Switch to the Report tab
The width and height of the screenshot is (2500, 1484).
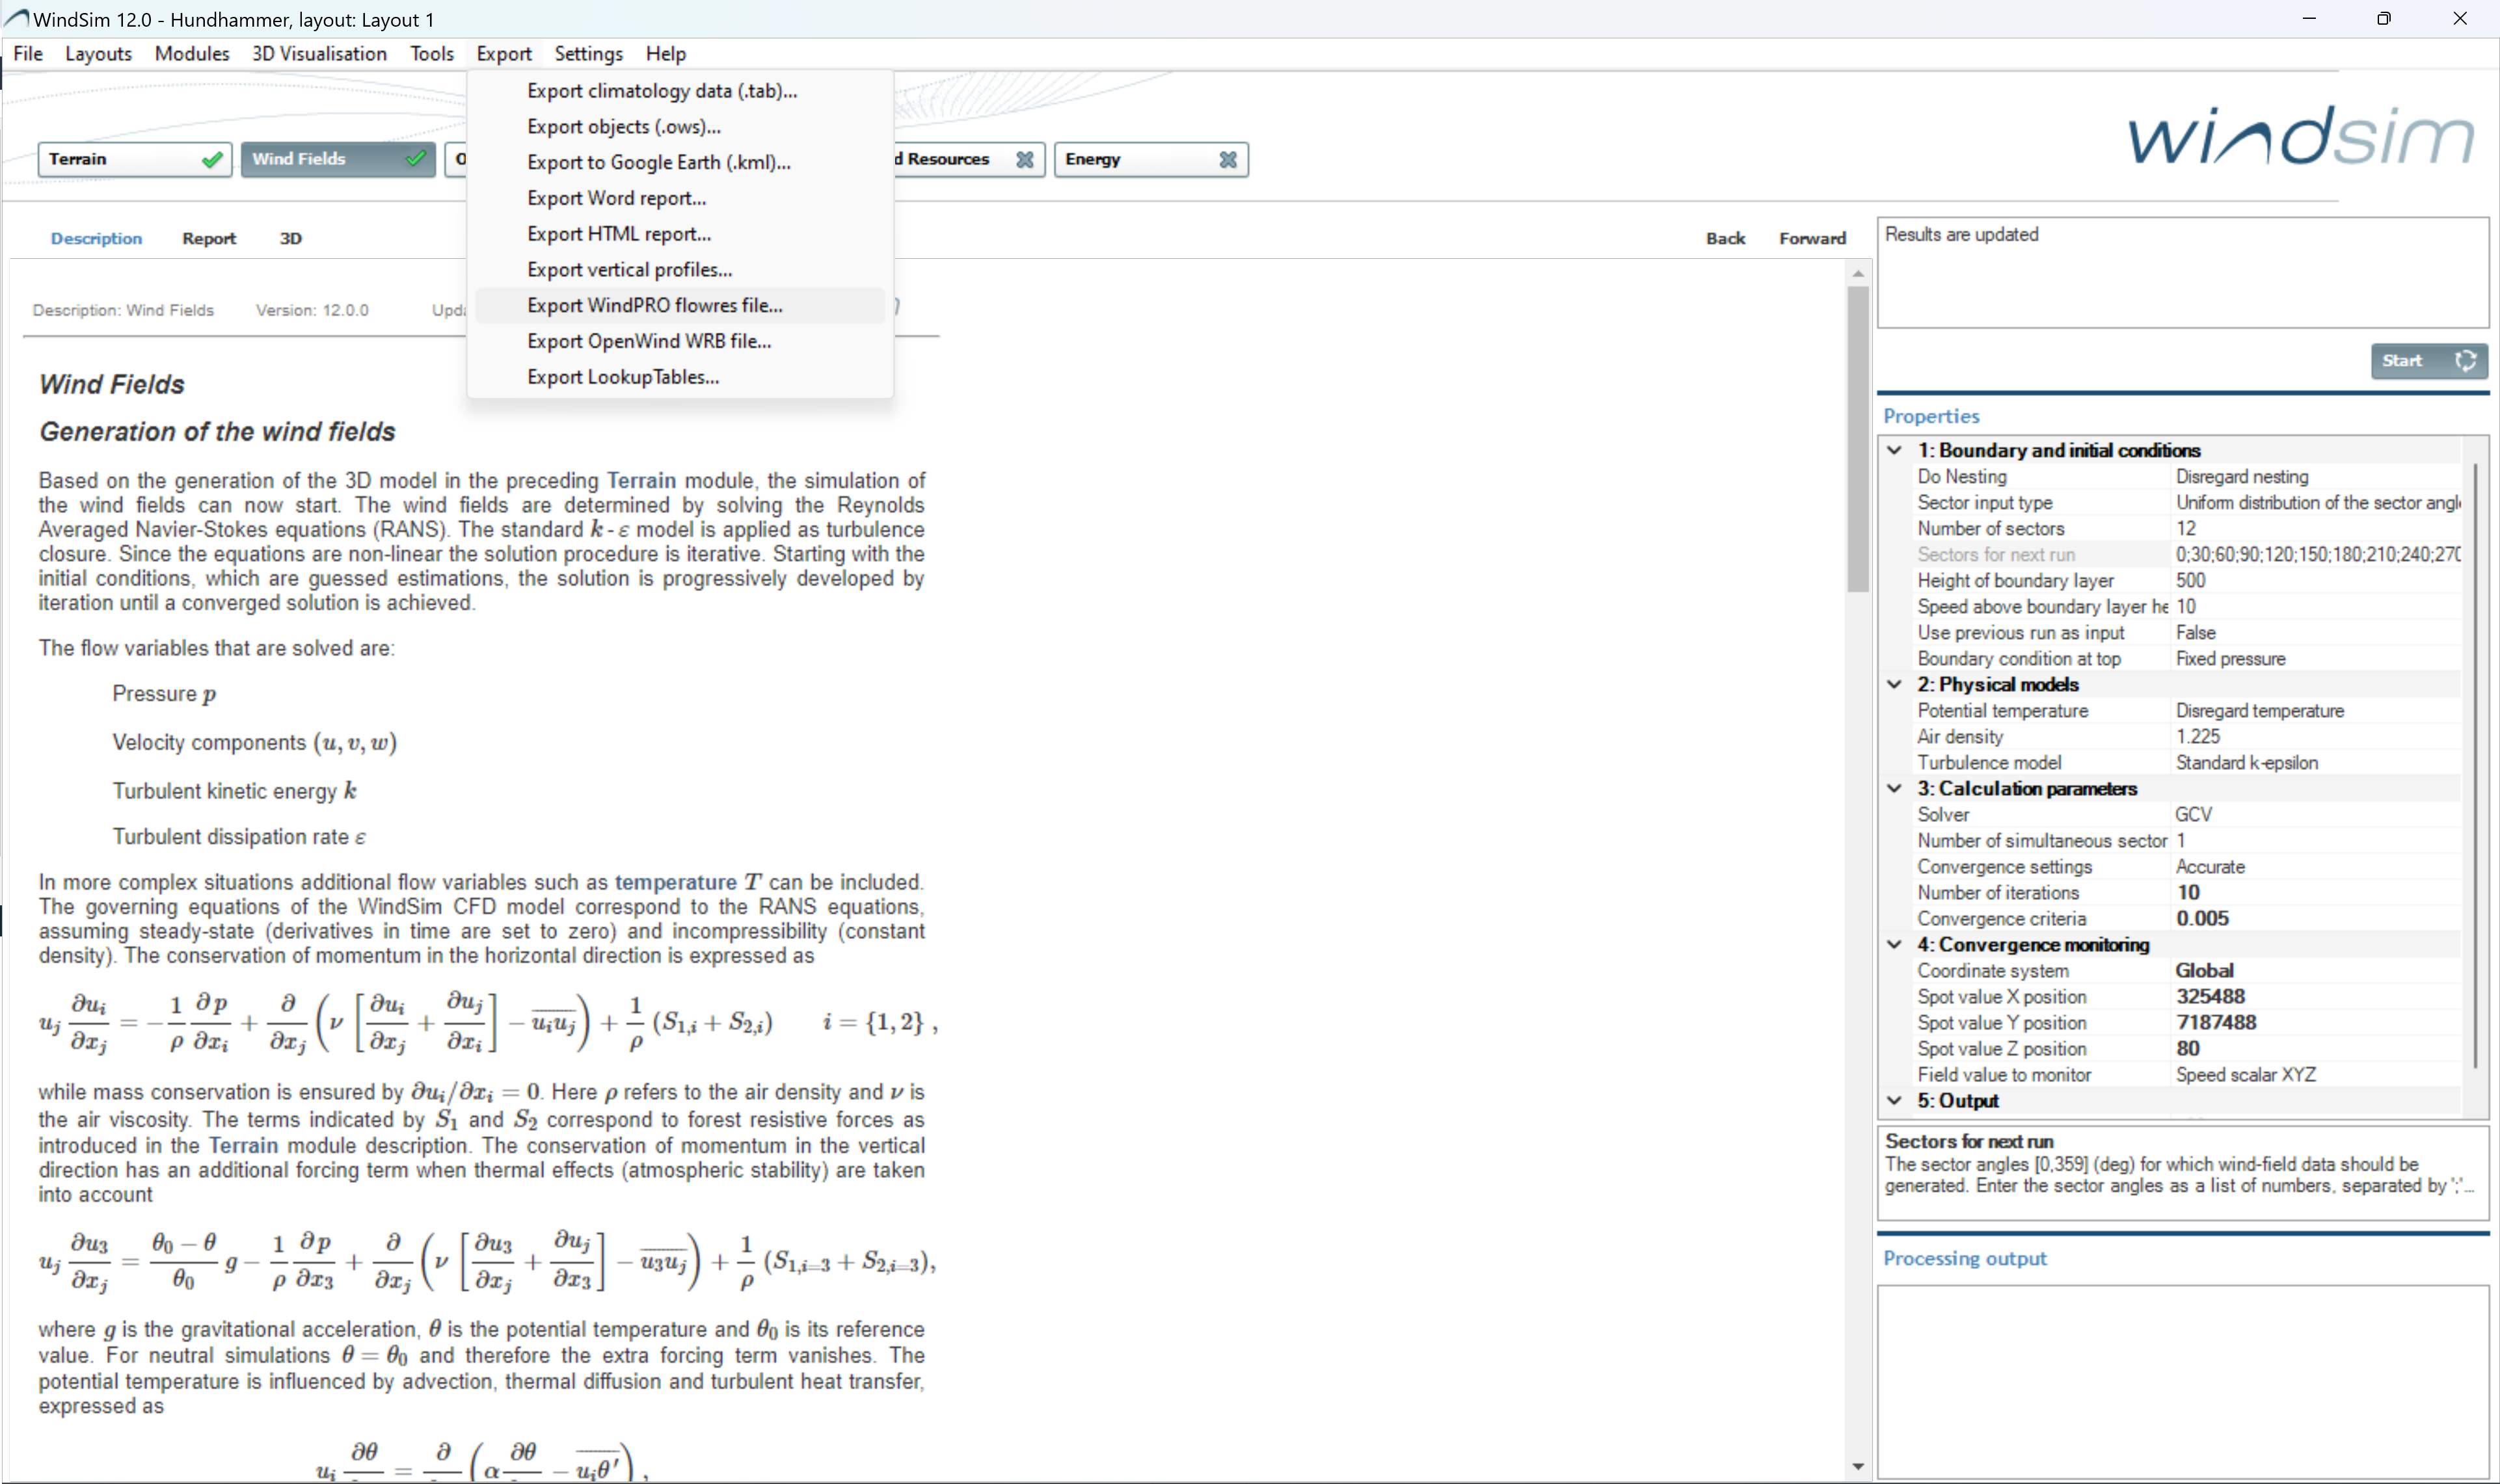(x=208, y=239)
